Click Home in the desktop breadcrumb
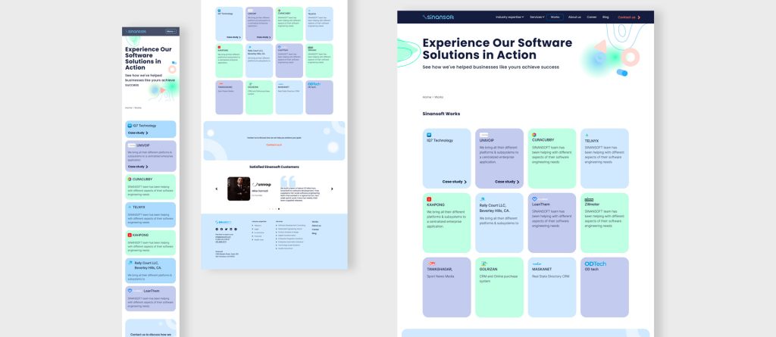The height and width of the screenshot is (337, 776). coord(426,97)
